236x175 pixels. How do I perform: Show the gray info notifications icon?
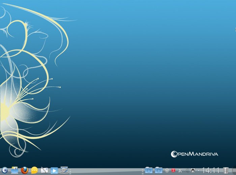167,171
